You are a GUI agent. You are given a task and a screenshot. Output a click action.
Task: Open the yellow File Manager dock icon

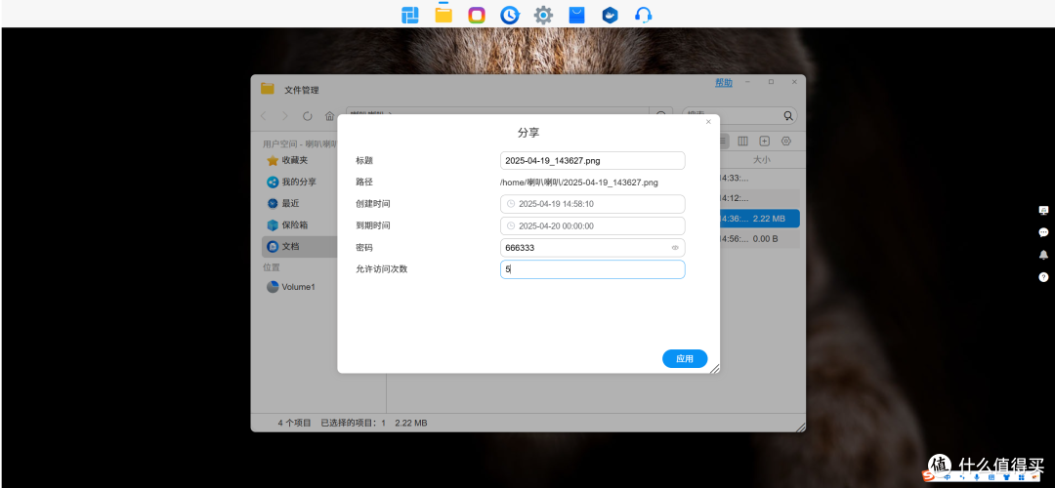443,14
